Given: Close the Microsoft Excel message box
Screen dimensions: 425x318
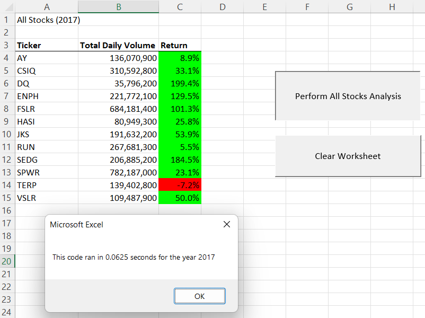Looking at the screenshot, I should click(x=227, y=224).
